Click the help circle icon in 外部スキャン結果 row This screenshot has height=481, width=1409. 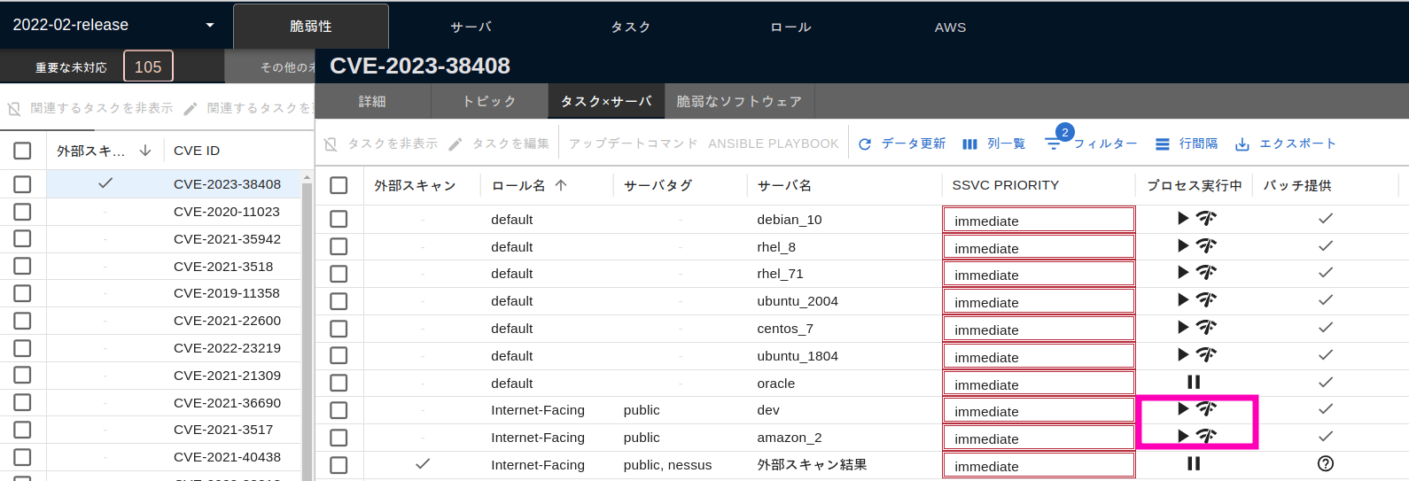(x=1326, y=463)
